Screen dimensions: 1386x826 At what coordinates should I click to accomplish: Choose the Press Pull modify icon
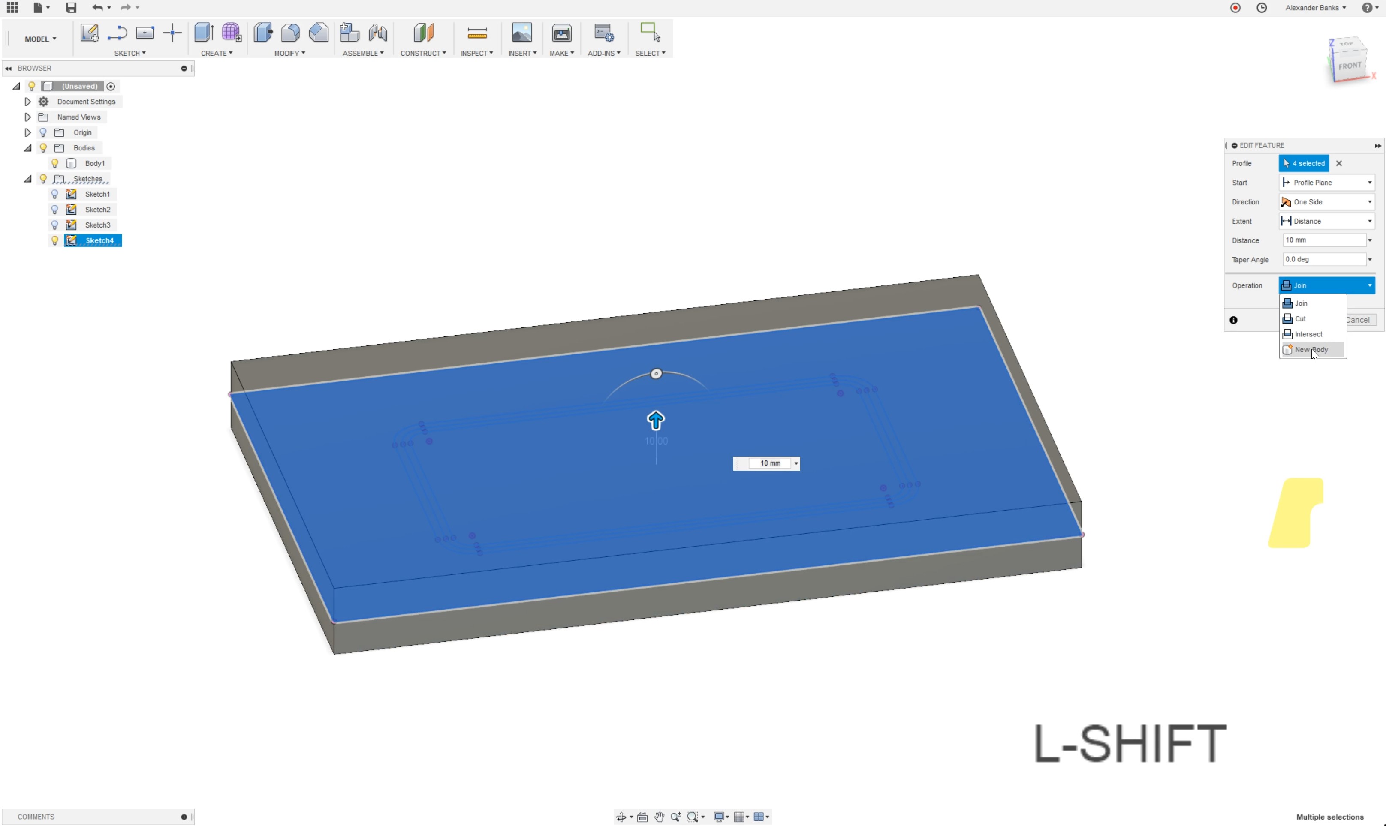(x=263, y=33)
